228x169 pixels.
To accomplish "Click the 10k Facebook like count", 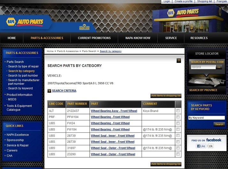I will coord(210,146).
